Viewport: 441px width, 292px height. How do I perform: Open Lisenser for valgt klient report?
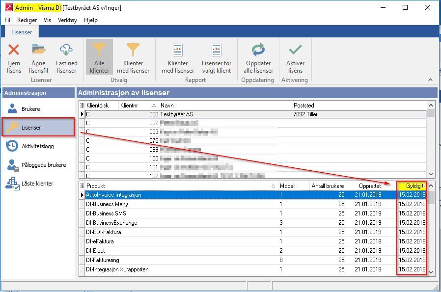tap(217, 57)
